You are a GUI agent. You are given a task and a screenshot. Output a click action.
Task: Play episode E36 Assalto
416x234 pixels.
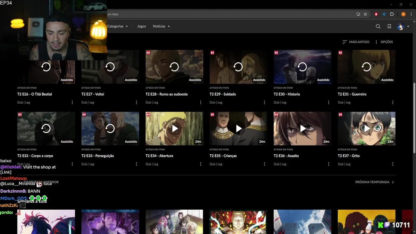point(302,129)
